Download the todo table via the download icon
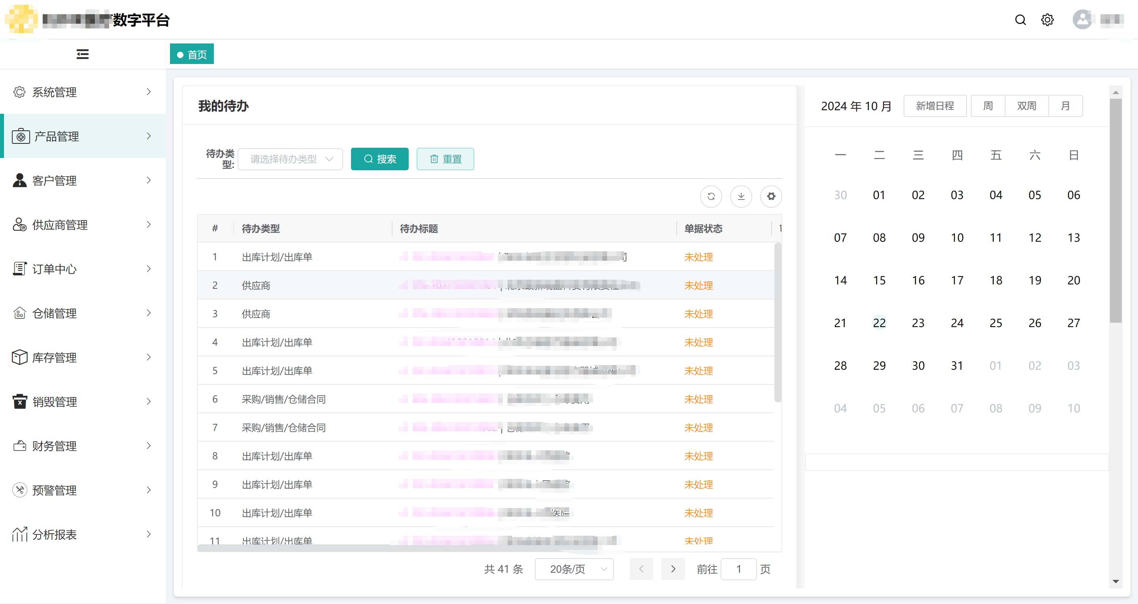This screenshot has height=604, width=1138. (x=741, y=196)
